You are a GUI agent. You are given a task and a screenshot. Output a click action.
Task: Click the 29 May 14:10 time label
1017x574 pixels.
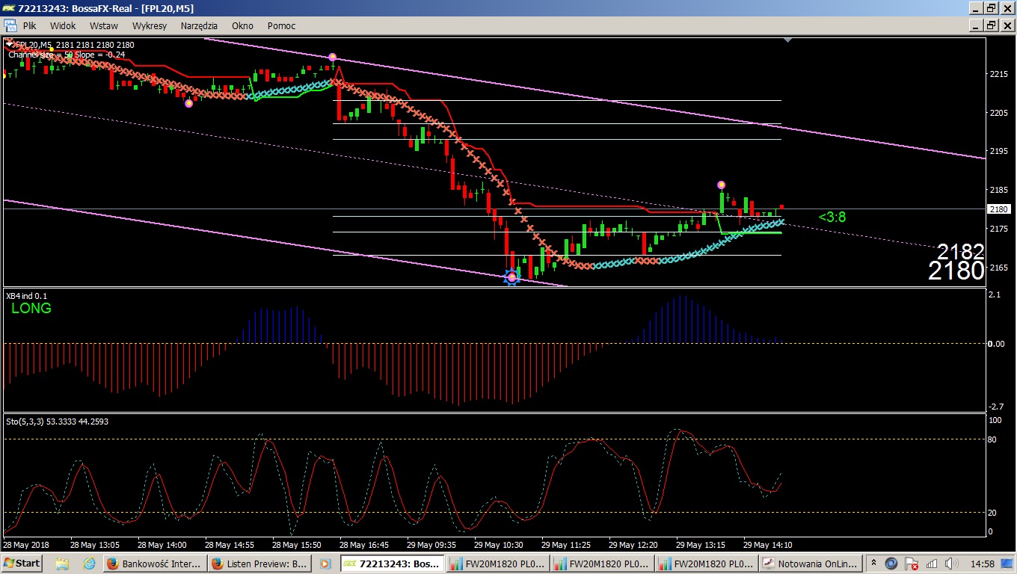(x=768, y=545)
